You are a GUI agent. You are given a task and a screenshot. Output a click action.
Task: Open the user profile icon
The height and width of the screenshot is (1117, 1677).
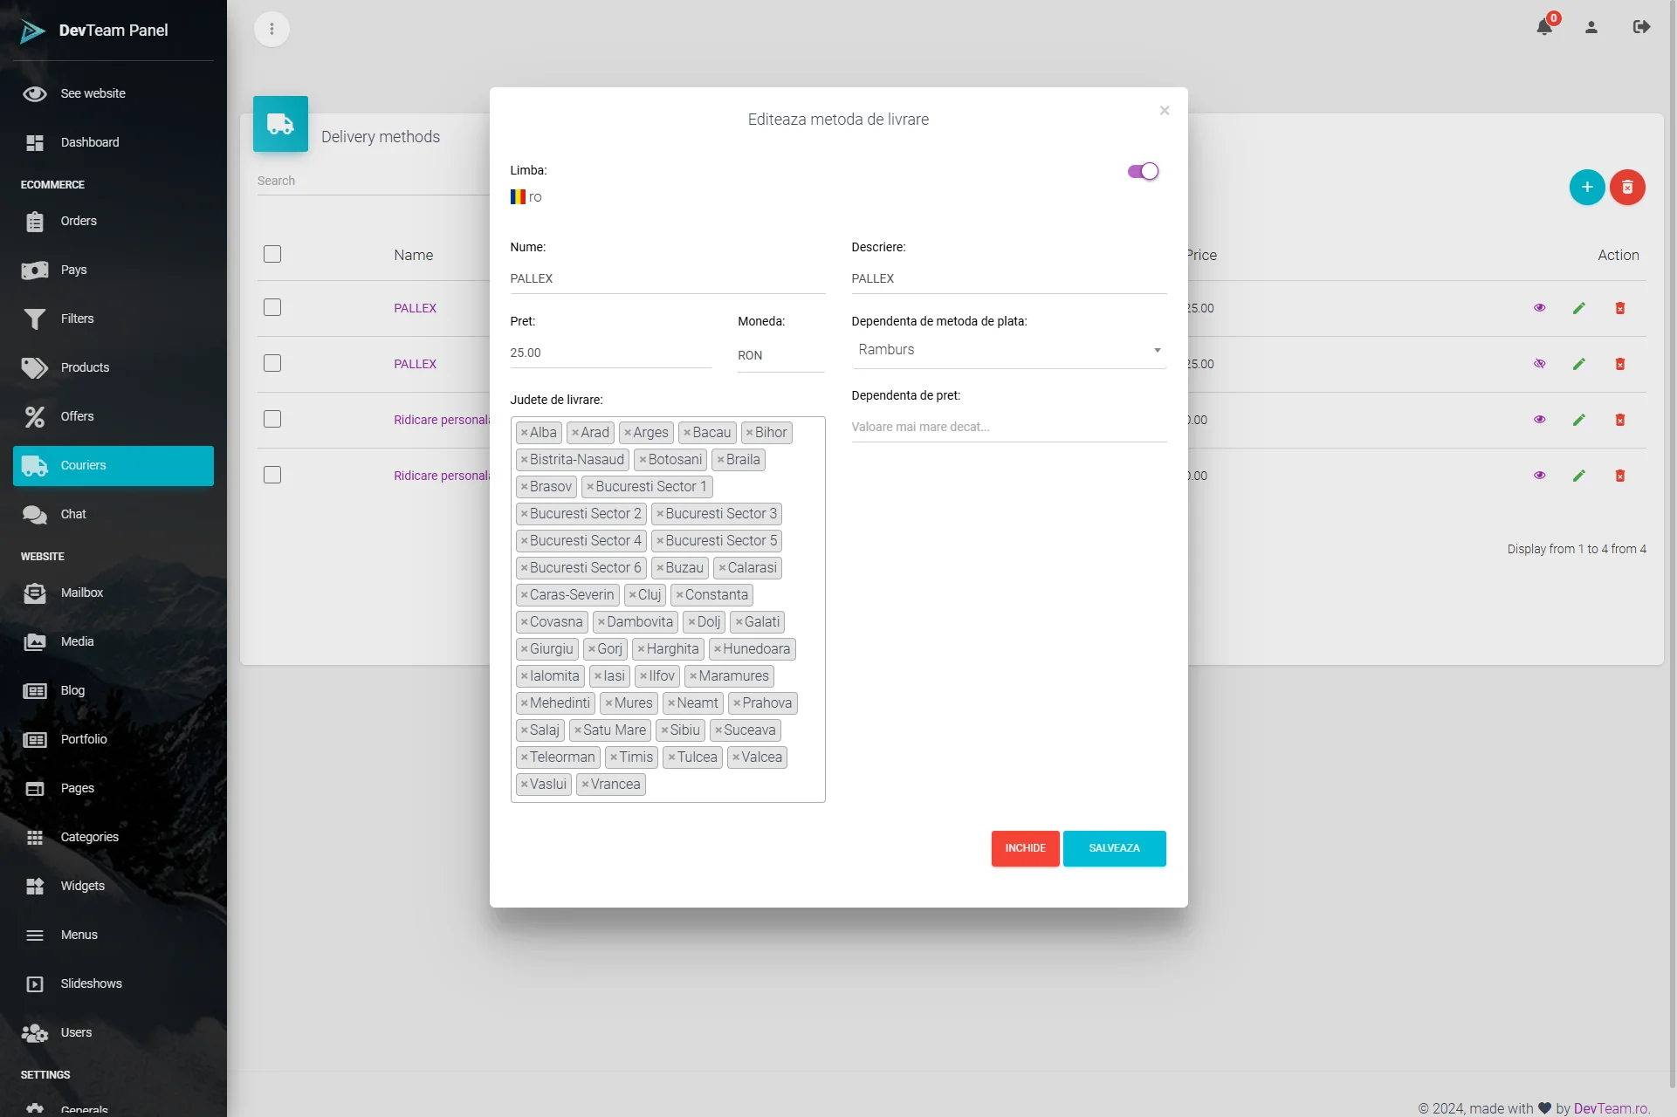[1591, 28]
